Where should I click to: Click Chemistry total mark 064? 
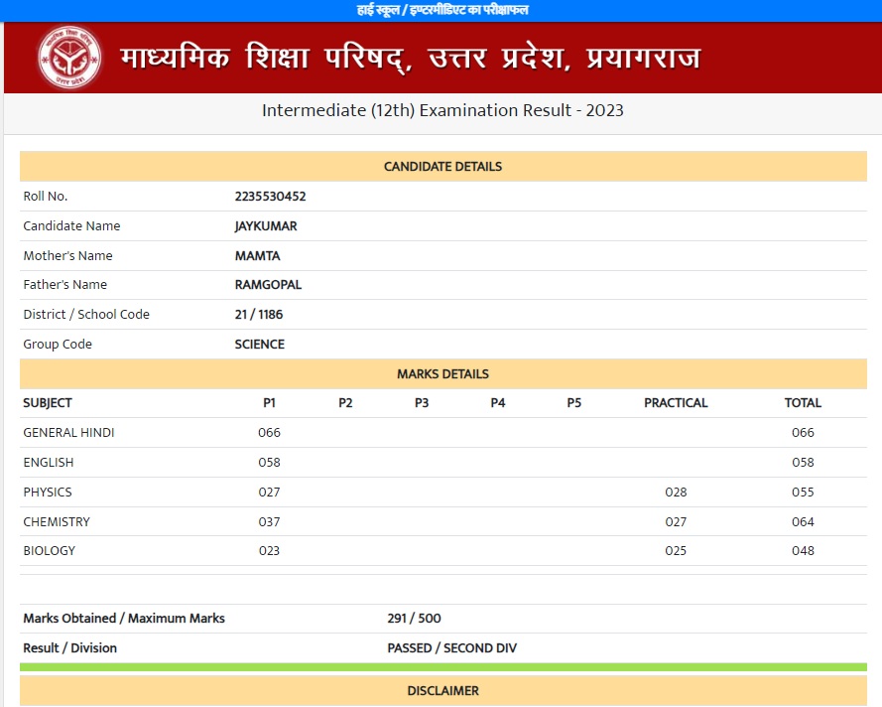click(803, 521)
